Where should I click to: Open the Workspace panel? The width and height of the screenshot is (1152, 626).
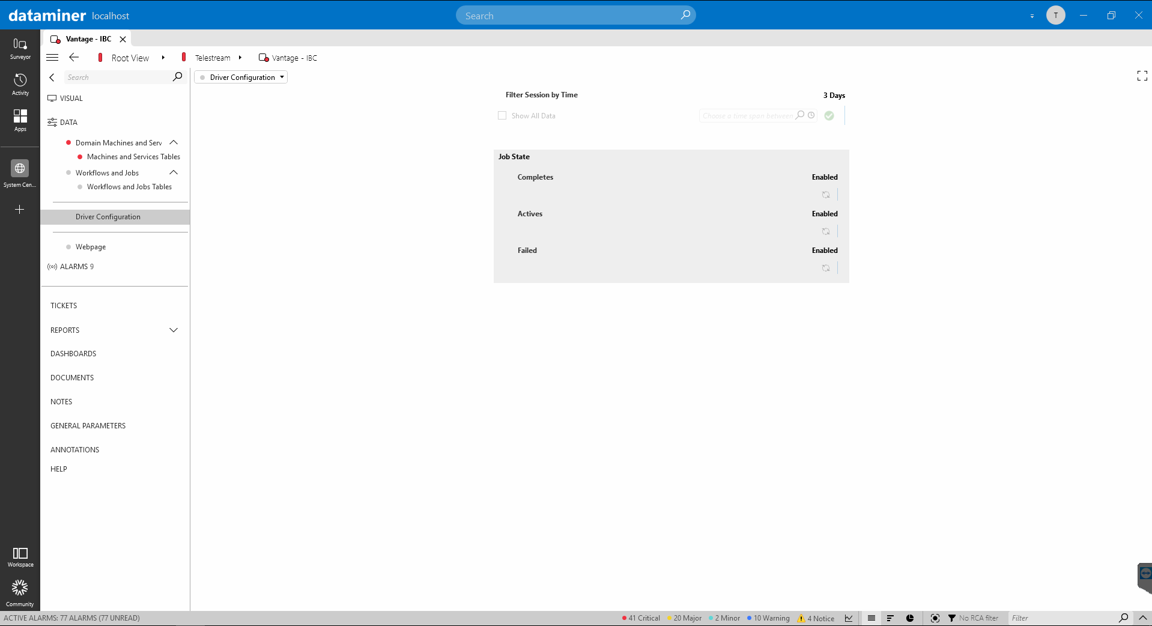tap(20, 557)
